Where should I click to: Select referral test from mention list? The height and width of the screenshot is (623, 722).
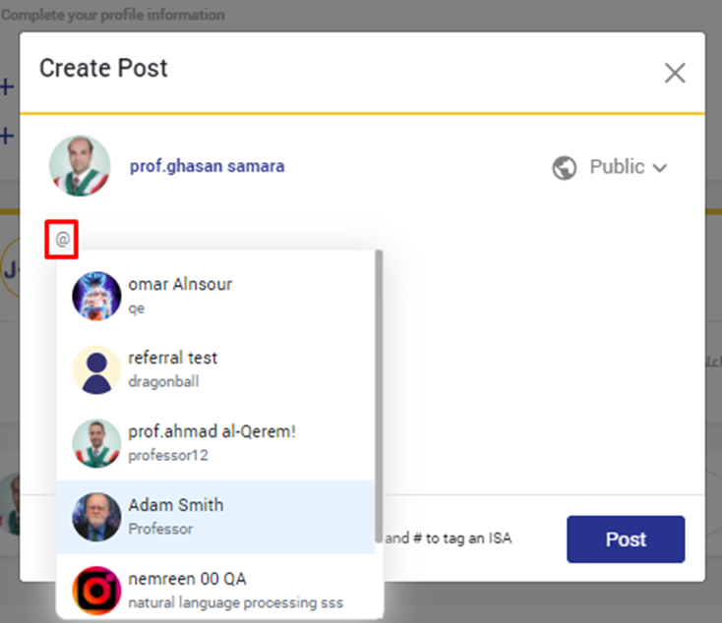(173, 358)
